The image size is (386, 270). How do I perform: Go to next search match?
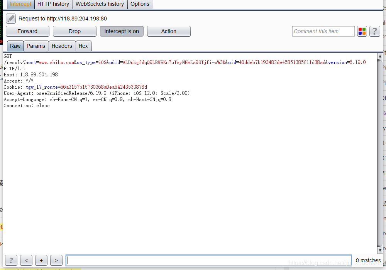pos(56,260)
